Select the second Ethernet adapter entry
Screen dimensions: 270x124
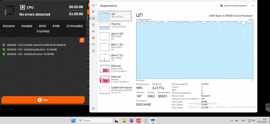(115, 79)
